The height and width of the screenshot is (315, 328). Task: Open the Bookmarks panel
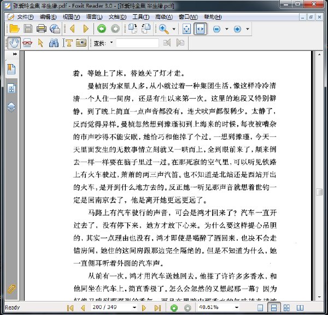tap(11, 70)
